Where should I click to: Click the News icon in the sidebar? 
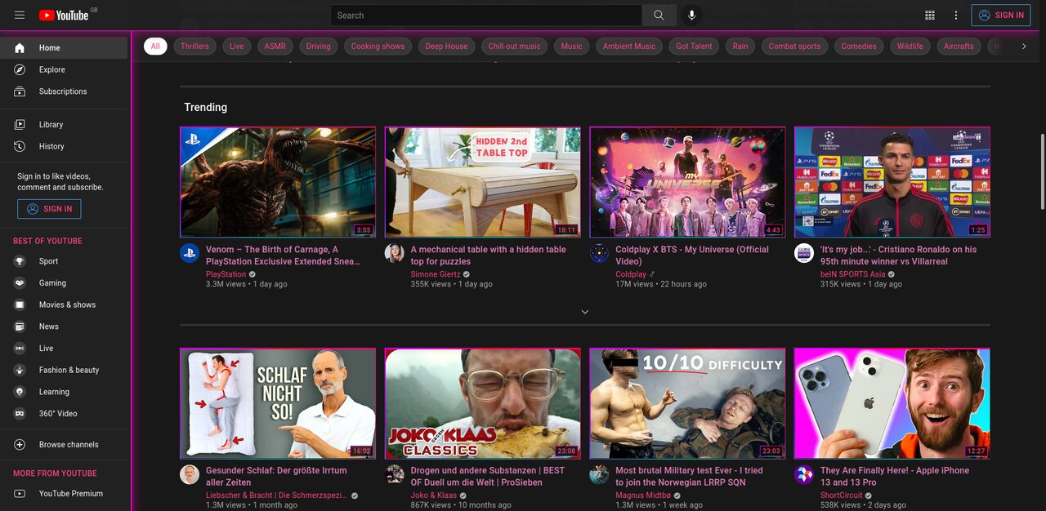coord(19,326)
